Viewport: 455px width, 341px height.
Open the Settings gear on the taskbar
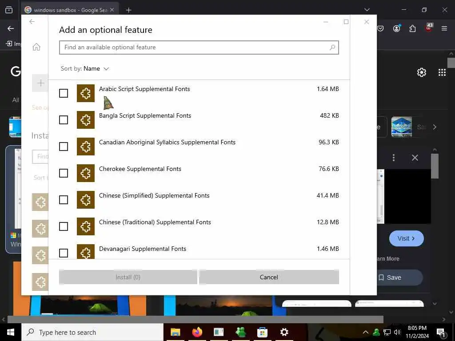pos(284,332)
